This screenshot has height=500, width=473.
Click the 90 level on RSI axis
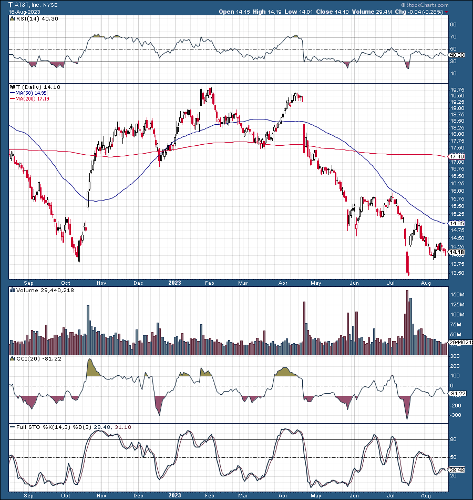[x=453, y=25]
